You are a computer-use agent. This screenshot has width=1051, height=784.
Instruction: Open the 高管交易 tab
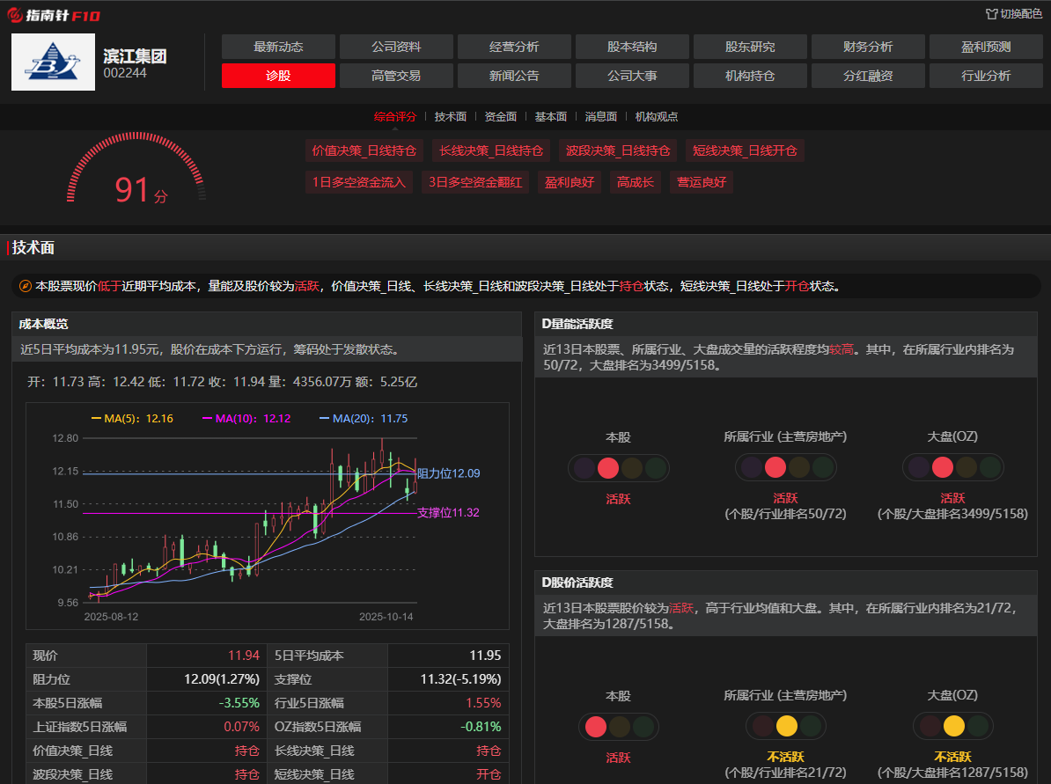396,76
